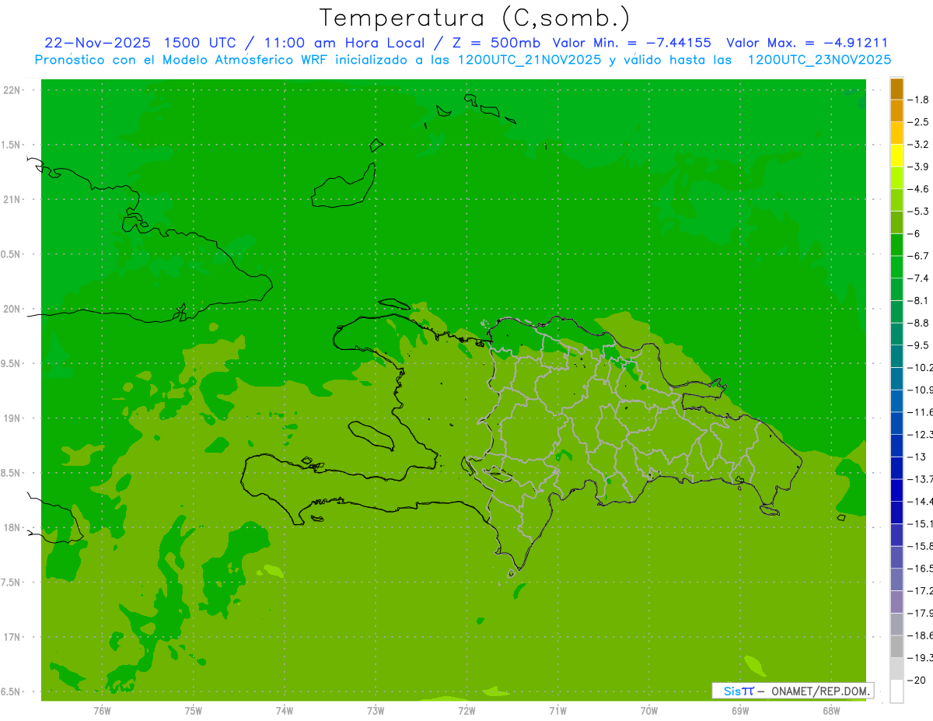Click the yellow legend band between -3.2 and -3.9
The height and width of the screenshot is (721, 933).
[x=896, y=156]
